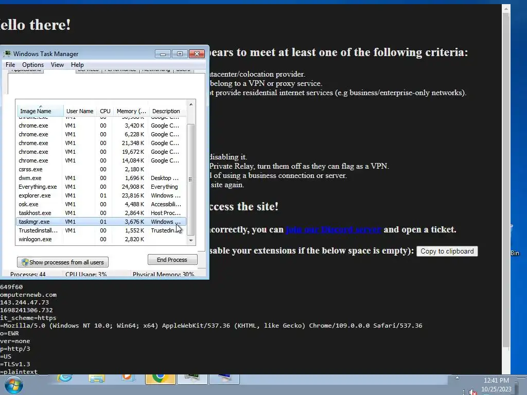This screenshot has height=395, width=527.
Task: Select chrome.exe row using 6,228 K
Action: (x=101, y=134)
